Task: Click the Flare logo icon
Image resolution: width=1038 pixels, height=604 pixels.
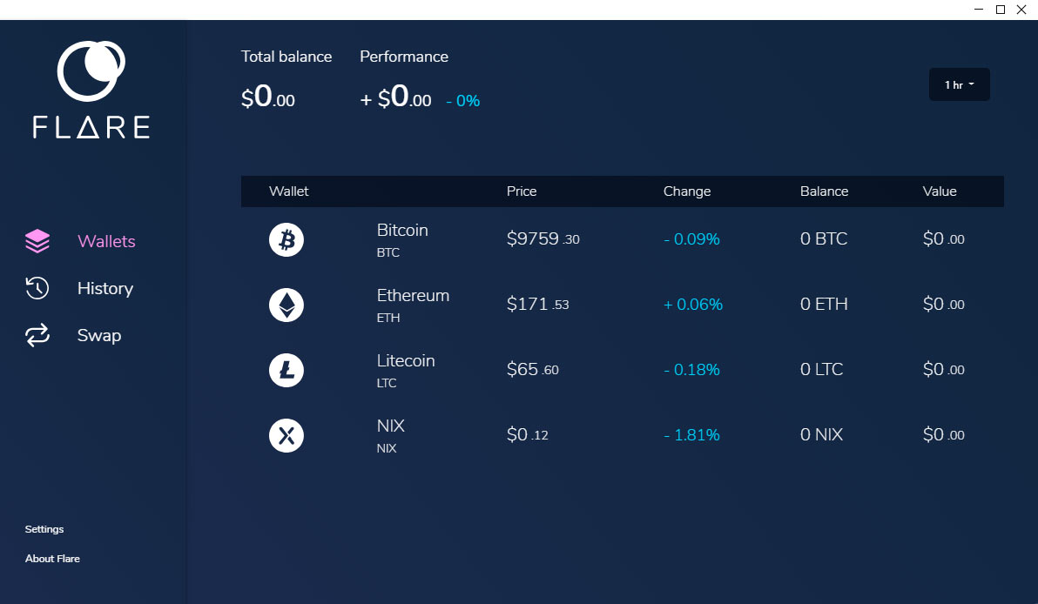Action: tap(91, 70)
